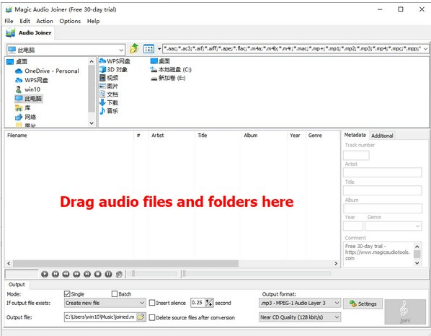
Task: Select the 网络 network item in tree
Action: coord(25,117)
